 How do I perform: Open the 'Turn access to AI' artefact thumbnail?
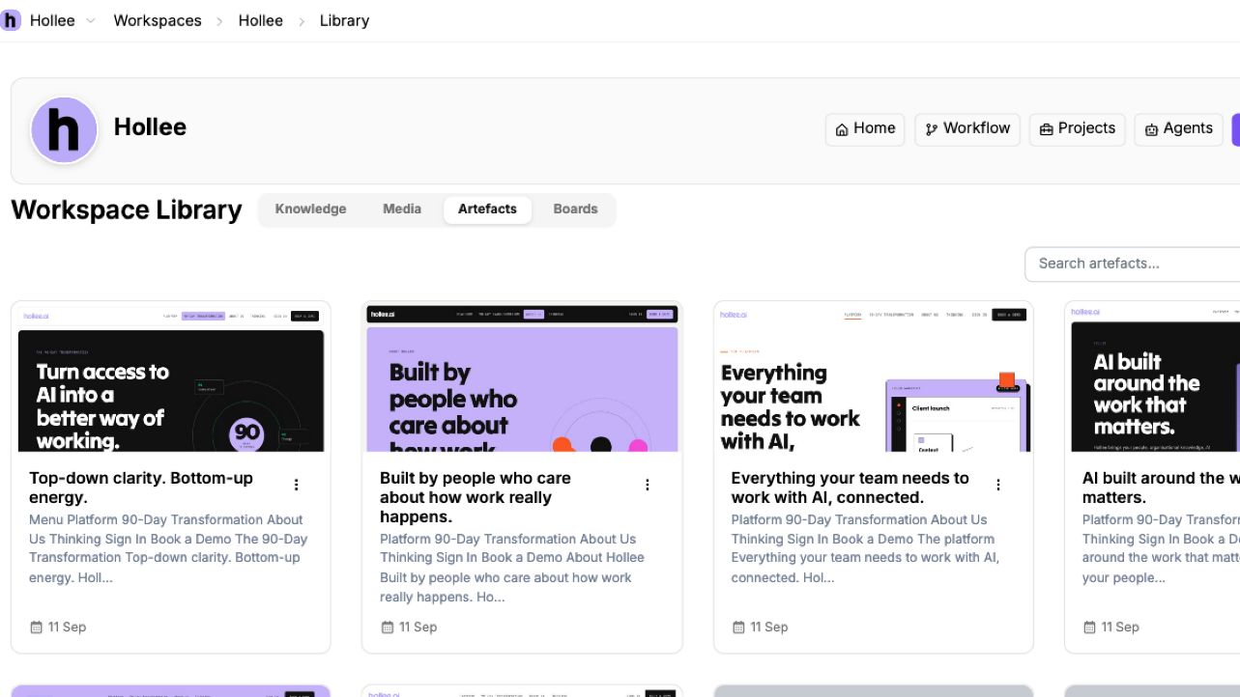pyautogui.click(x=171, y=378)
